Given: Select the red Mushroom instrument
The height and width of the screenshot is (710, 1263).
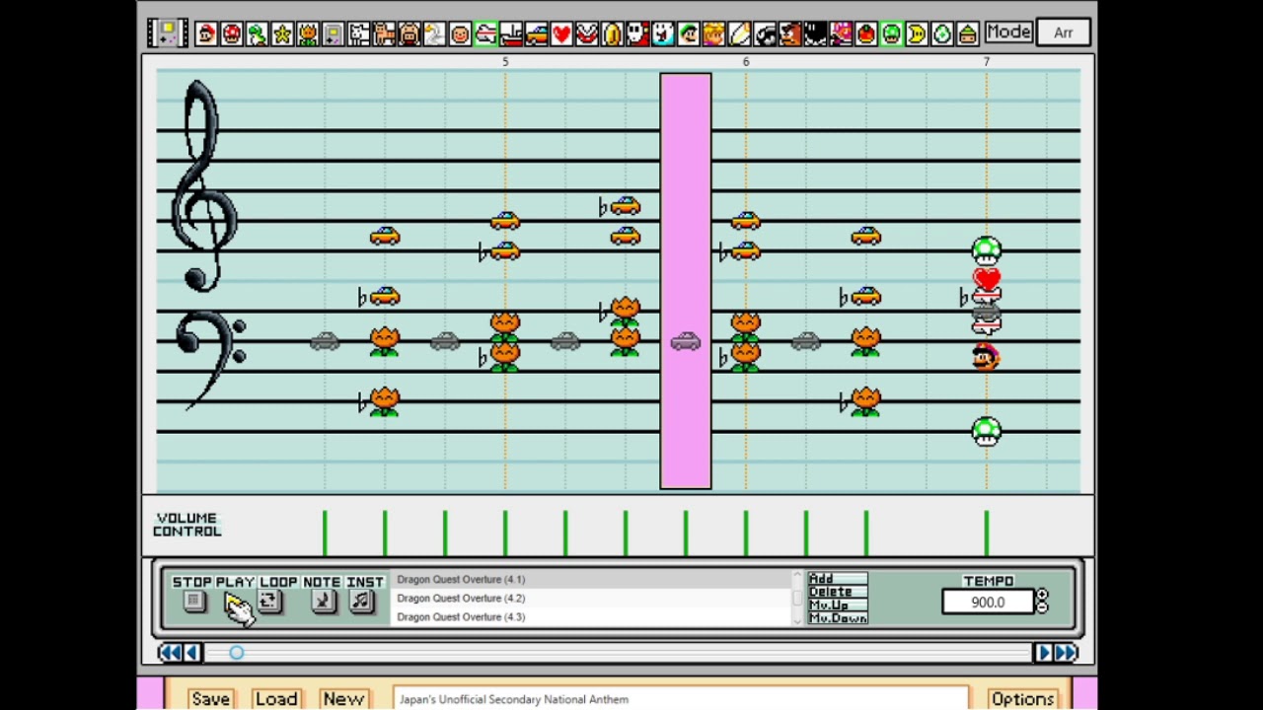Looking at the screenshot, I should pyautogui.click(x=232, y=35).
